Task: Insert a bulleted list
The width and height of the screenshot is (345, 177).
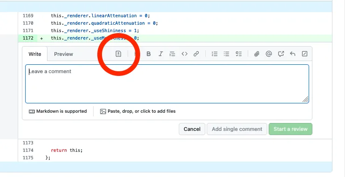Action: click(226, 54)
